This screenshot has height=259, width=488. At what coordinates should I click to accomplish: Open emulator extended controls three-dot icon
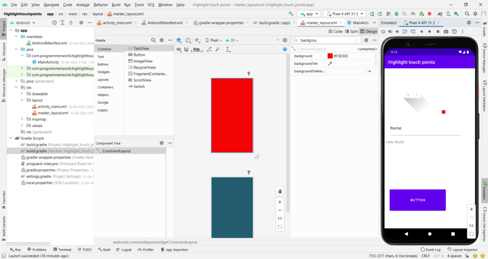462,31
